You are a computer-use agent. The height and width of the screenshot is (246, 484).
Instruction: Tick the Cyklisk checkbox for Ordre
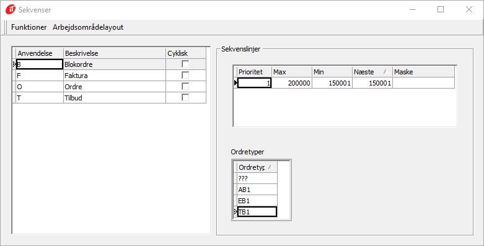coord(185,86)
